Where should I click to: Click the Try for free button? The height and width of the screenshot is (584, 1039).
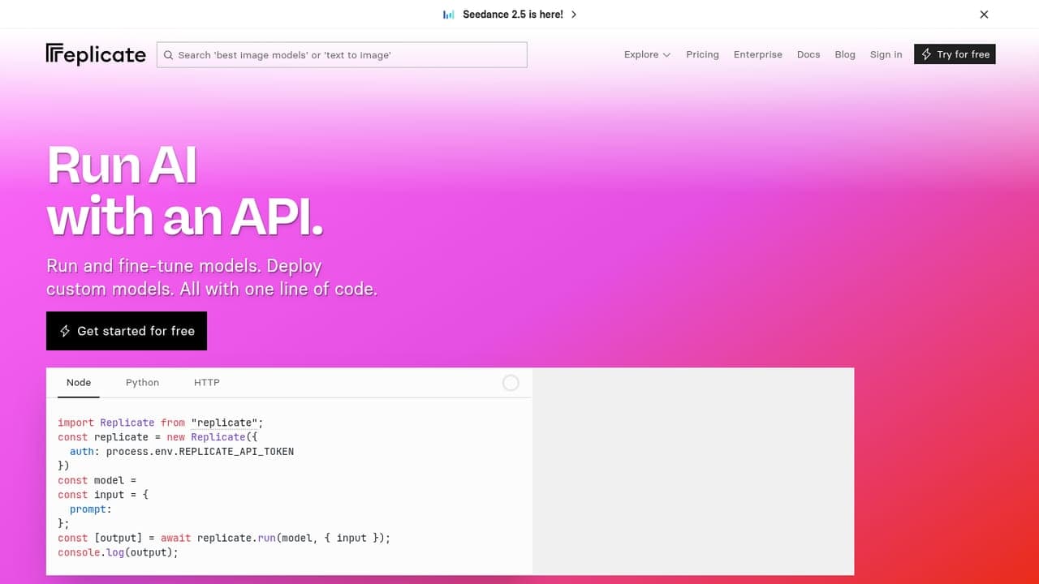pos(955,54)
